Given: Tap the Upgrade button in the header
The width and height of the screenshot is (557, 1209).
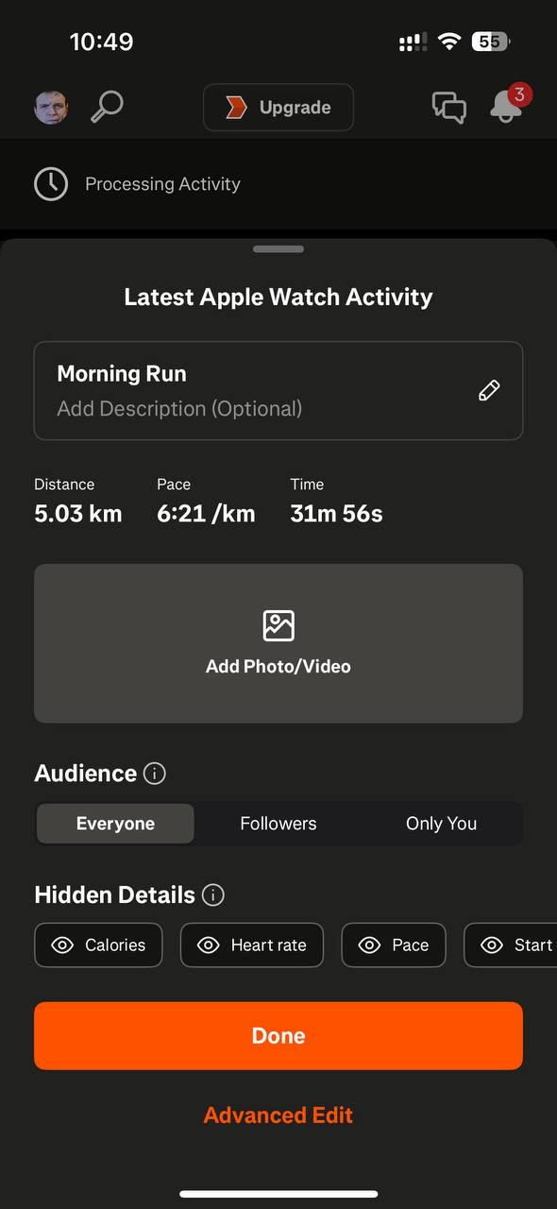Looking at the screenshot, I should pyautogui.click(x=278, y=108).
